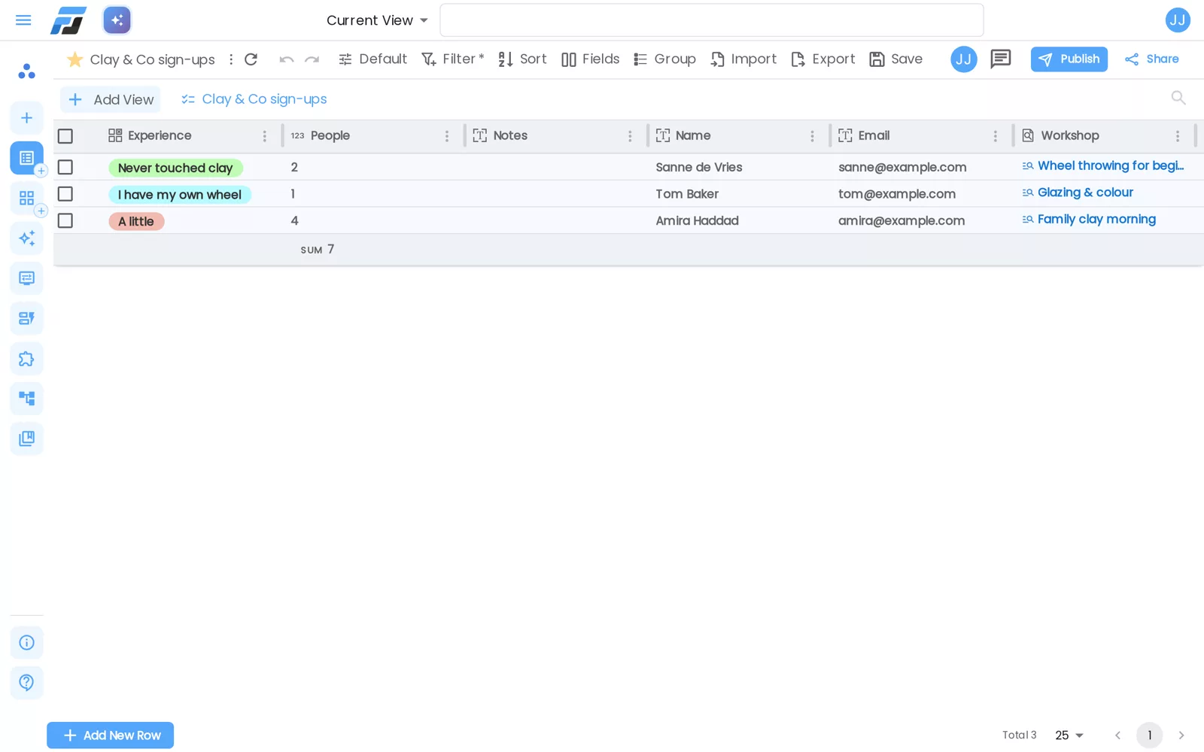Open the rows-per-page 25 dropdown
The image size is (1204, 752).
1069,735
